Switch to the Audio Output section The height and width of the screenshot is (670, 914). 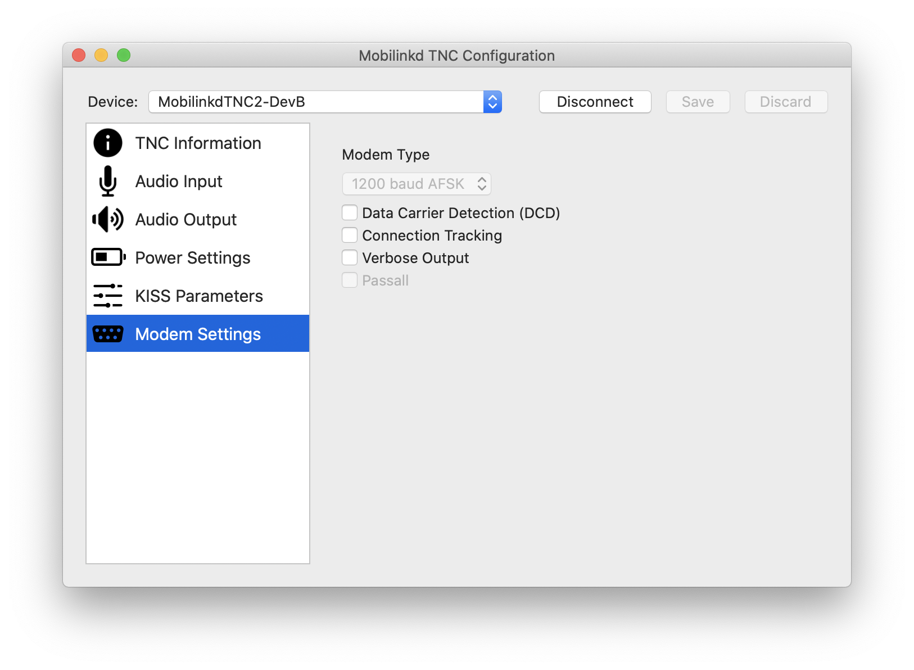click(198, 219)
